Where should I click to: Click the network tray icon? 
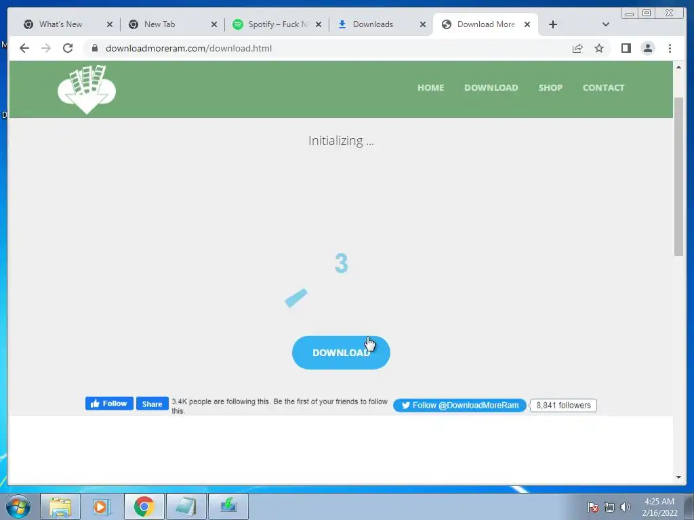(609, 507)
